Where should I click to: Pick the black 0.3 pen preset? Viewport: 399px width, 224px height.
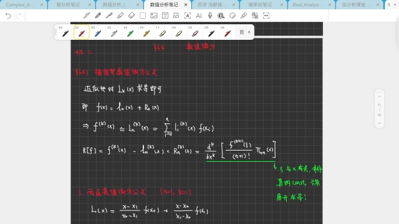[x=65, y=32]
